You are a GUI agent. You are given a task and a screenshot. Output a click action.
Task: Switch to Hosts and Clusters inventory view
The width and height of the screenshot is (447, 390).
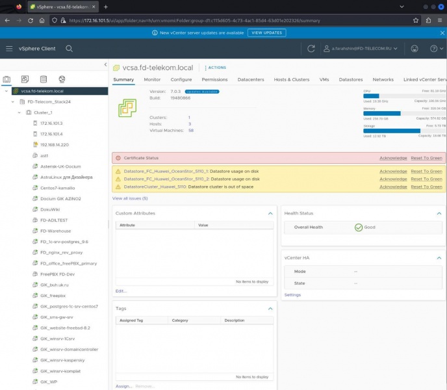[x=7, y=79]
